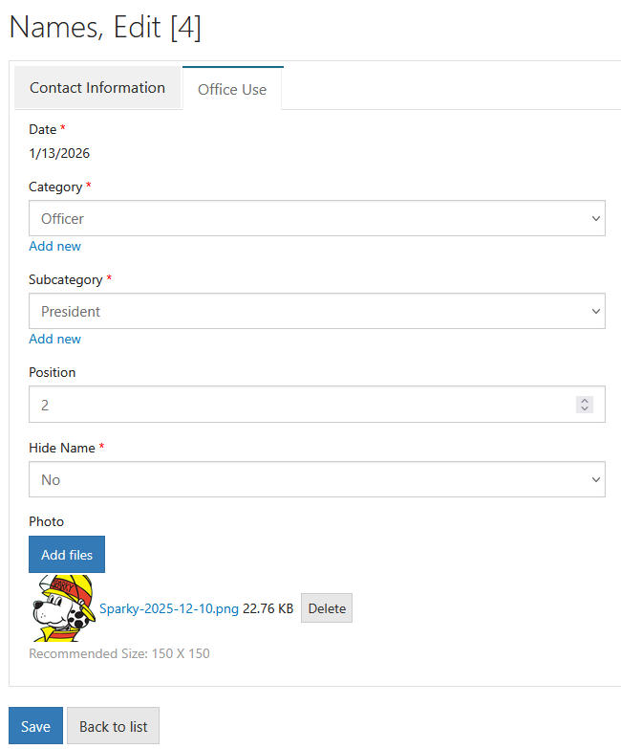Delete the uploaded Sparky photo
The height and width of the screenshot is (749, 621).
click(327, 608)
